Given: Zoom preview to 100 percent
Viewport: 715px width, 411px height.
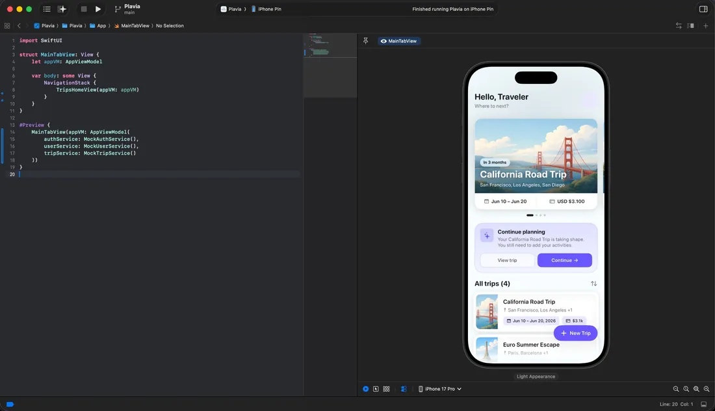Looking at the screenshot, I should 686,389.
